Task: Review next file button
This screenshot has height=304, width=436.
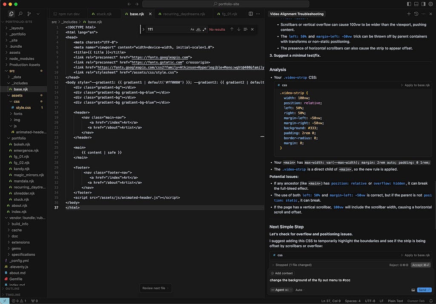Action: (155, 288)
